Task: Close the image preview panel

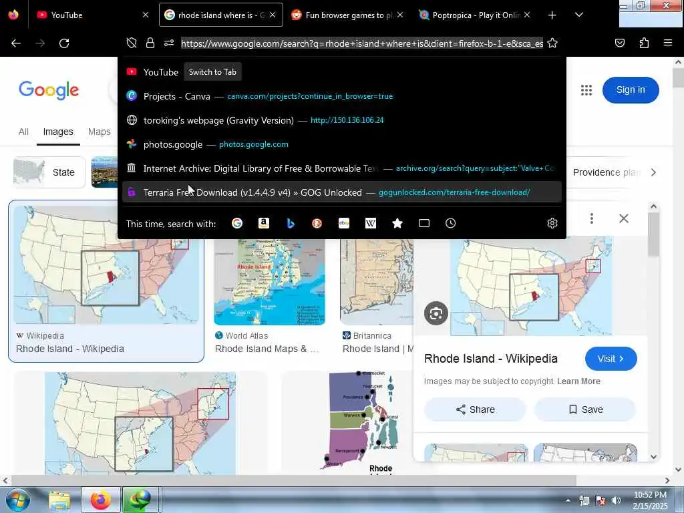Action: click(x=624, y=218)
